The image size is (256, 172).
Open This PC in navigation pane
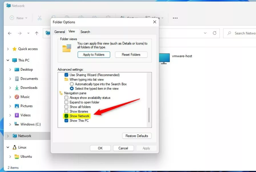click(24, 60)
